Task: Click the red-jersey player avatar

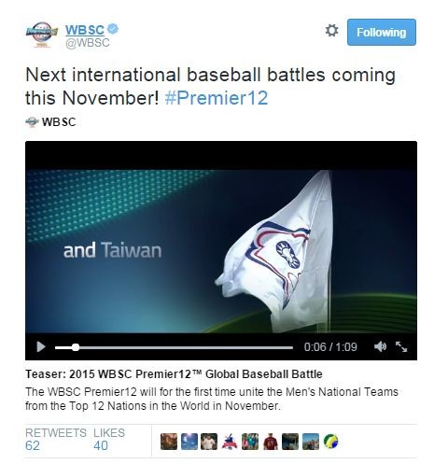Action: point(270,442)
